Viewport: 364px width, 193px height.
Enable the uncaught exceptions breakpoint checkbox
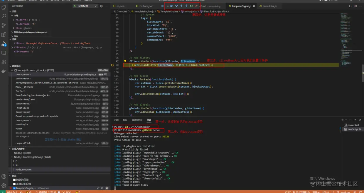[x=14, y=184]
